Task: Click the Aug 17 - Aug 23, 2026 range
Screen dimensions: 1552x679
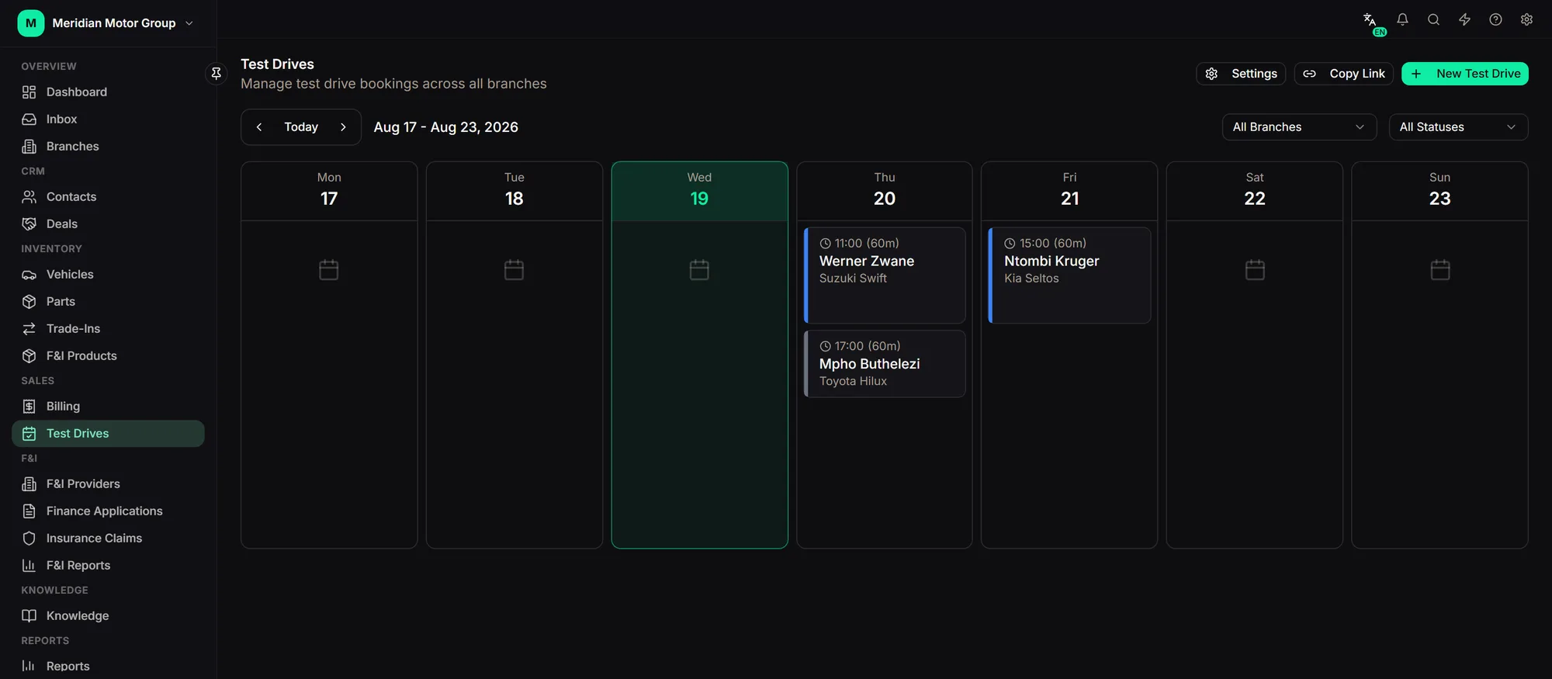Action: click(x=446, y=127)
